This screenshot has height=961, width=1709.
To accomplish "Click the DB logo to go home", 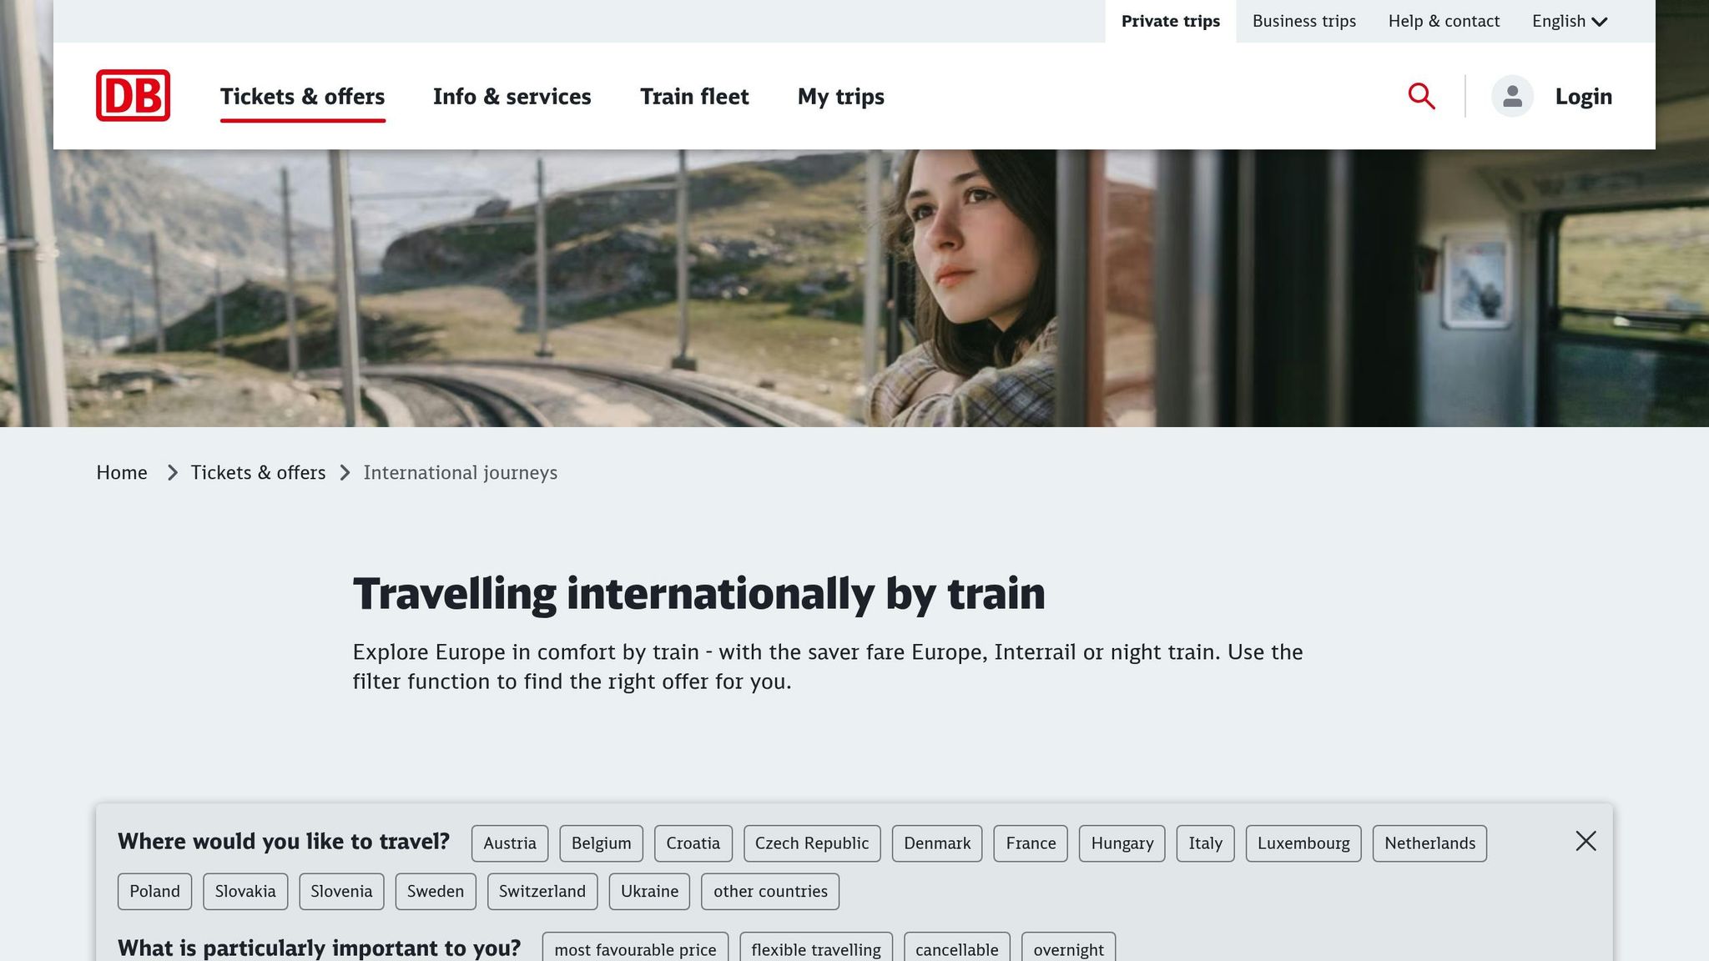I will point(129,96).
